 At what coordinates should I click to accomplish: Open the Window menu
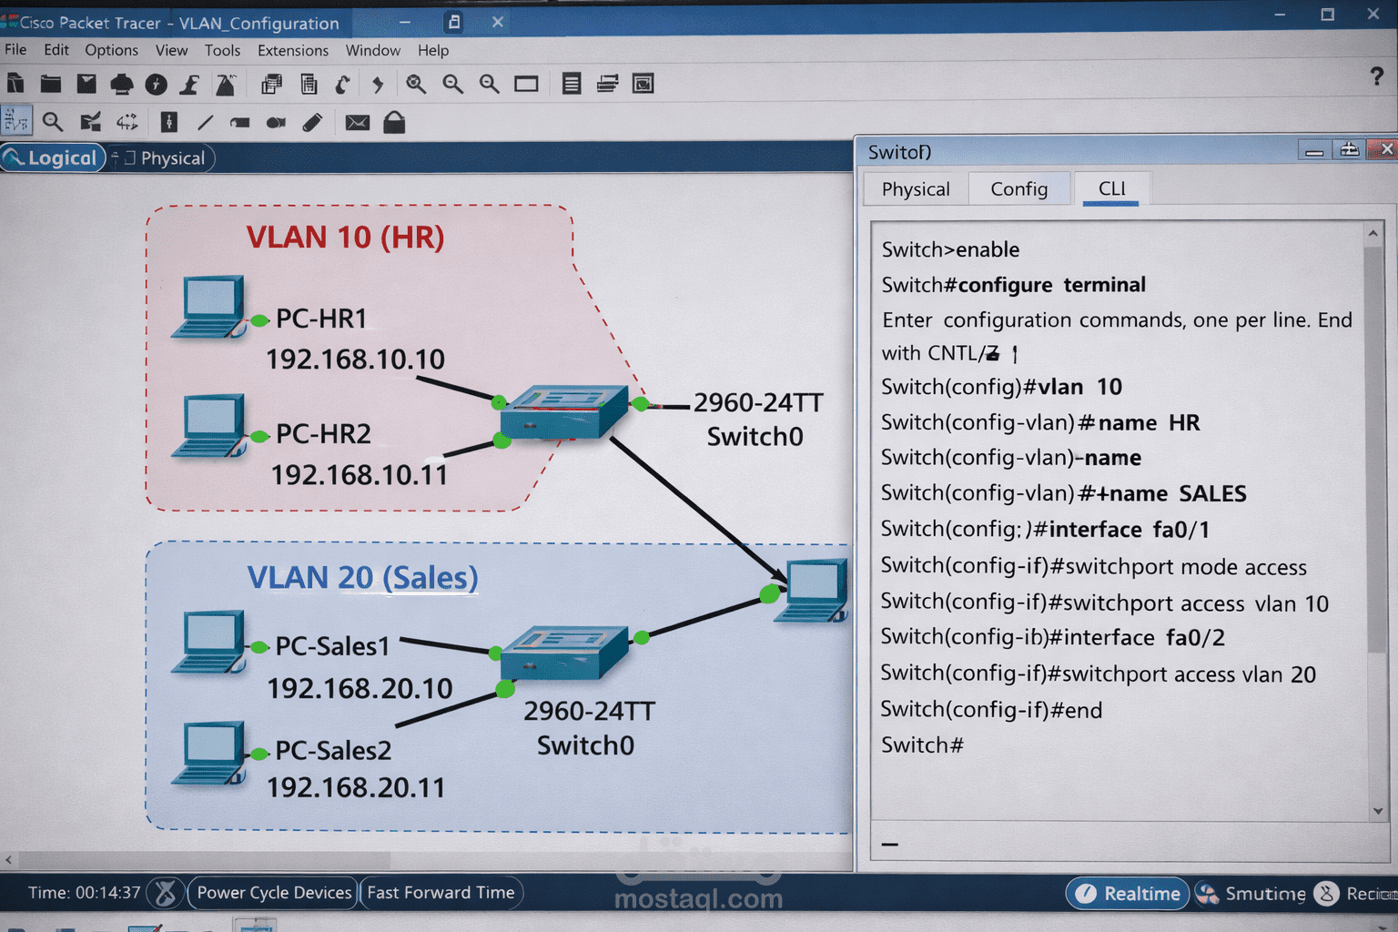pos(373,50)
